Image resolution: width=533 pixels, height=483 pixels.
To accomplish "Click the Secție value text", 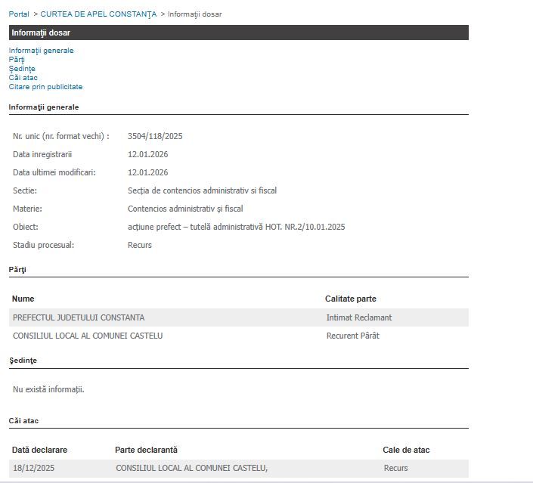I will pos(202,190).
